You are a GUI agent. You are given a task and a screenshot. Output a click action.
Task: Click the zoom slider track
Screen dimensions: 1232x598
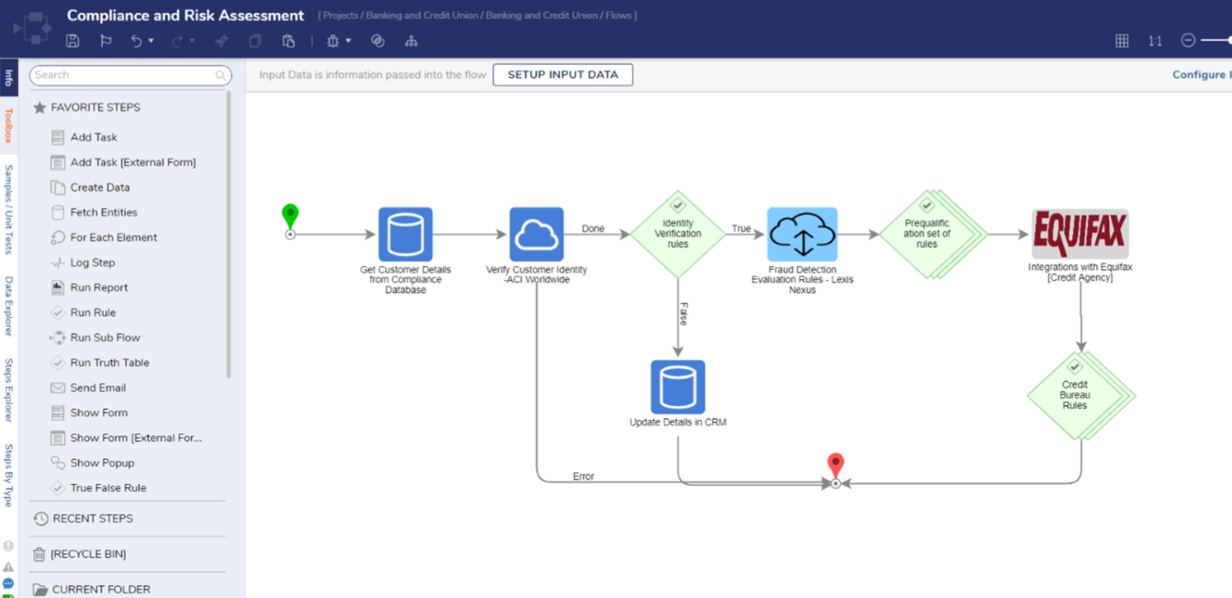click(1216, 40)
